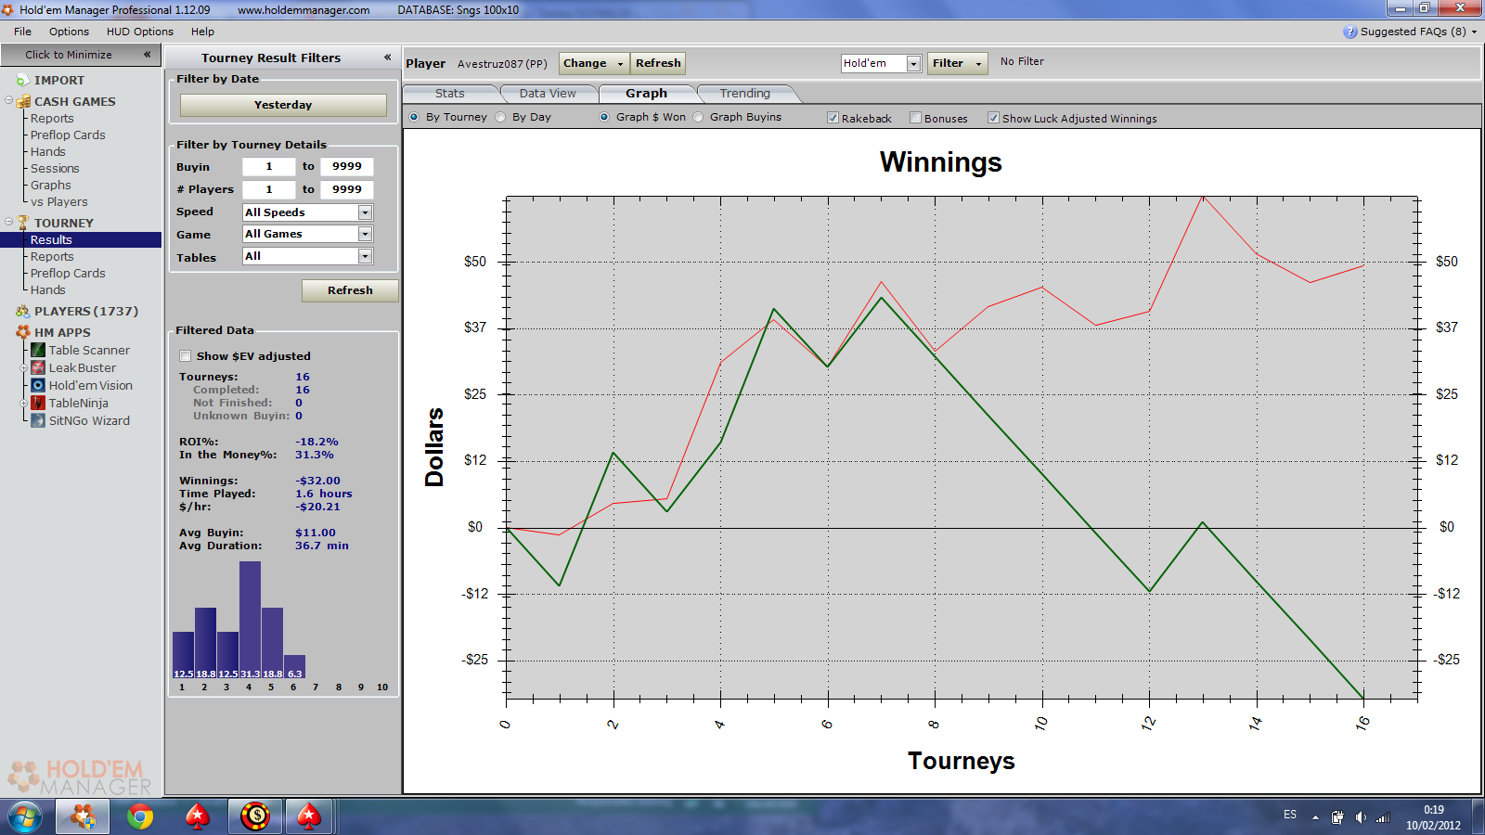Click the Buyin minimum input field
1485x835 pixels.
coord(269,166)
